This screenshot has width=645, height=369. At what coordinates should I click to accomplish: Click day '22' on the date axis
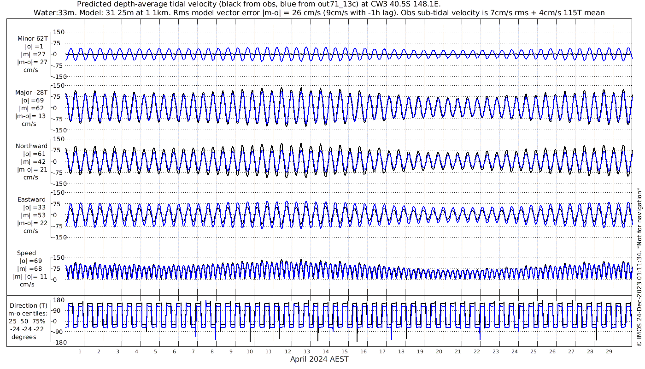tap(476, 351)
